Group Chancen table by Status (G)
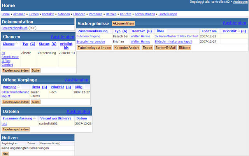This screenshot has width=249, height=156. [54, 44]
